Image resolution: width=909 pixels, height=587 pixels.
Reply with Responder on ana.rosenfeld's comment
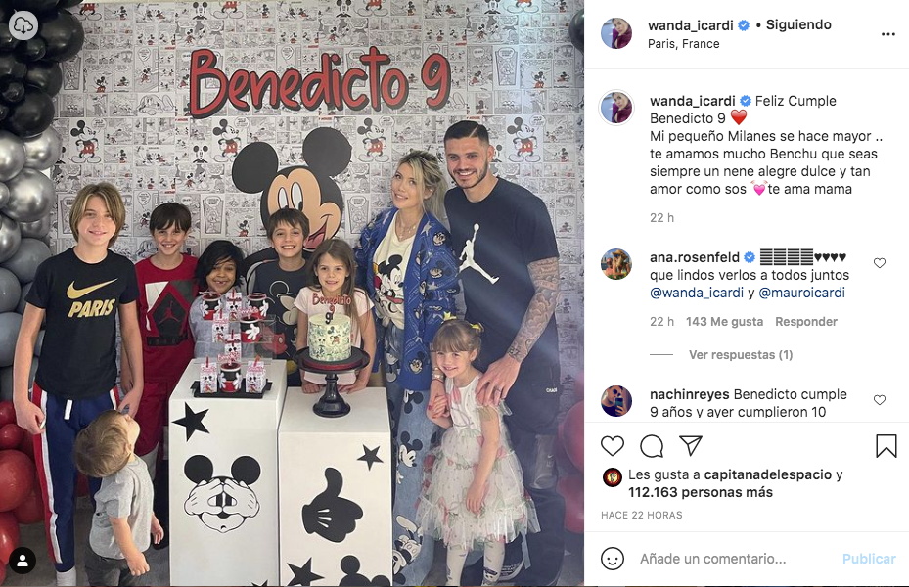tap(806, 322)
